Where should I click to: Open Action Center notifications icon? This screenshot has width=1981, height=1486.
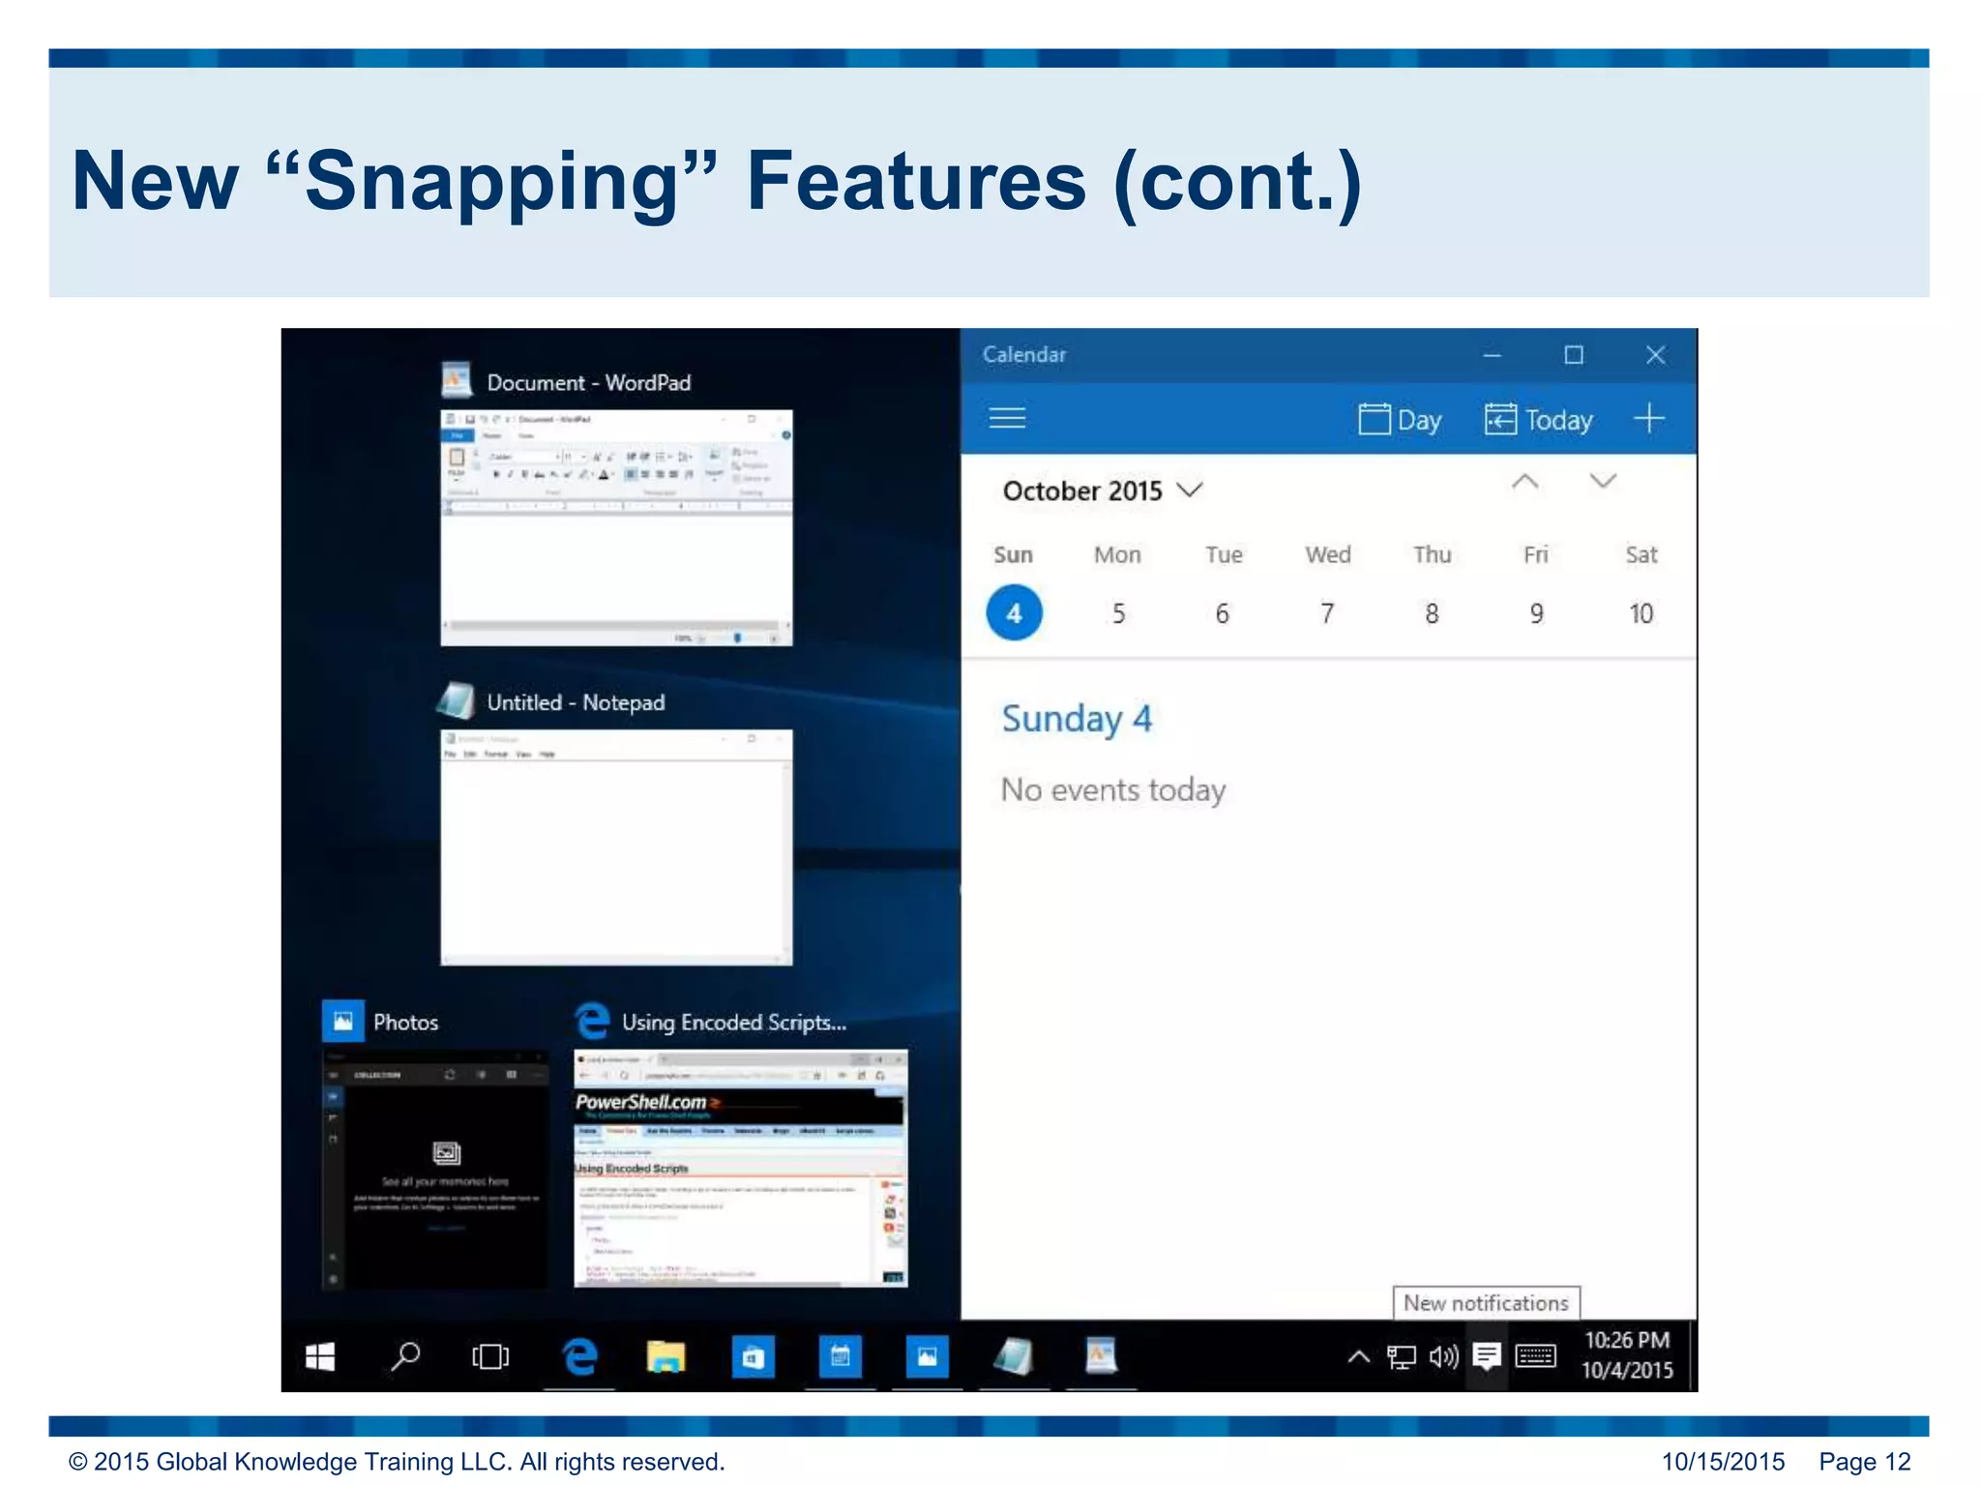1487,1357
